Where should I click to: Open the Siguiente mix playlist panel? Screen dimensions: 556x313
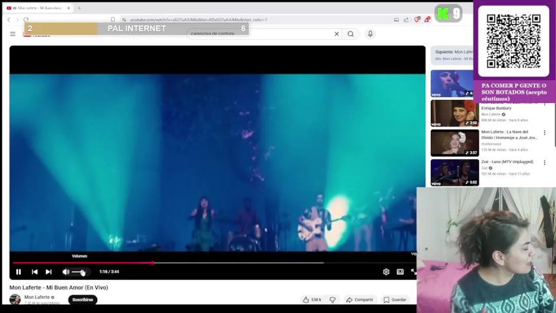pyautogui.click(x=452, y=55)
